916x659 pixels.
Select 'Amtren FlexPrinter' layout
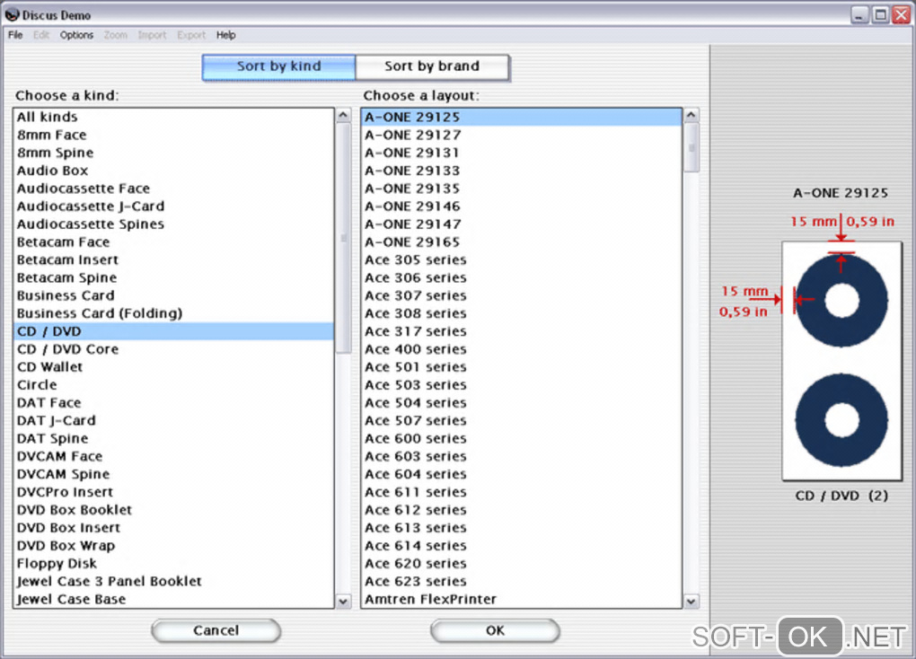(522, 600)
